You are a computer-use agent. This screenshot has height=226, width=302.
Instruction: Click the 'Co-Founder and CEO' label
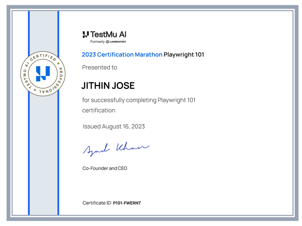104,168
